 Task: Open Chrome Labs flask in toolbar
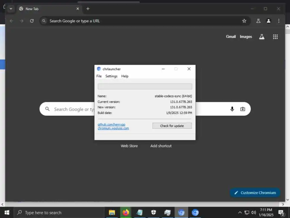[258, 21]
